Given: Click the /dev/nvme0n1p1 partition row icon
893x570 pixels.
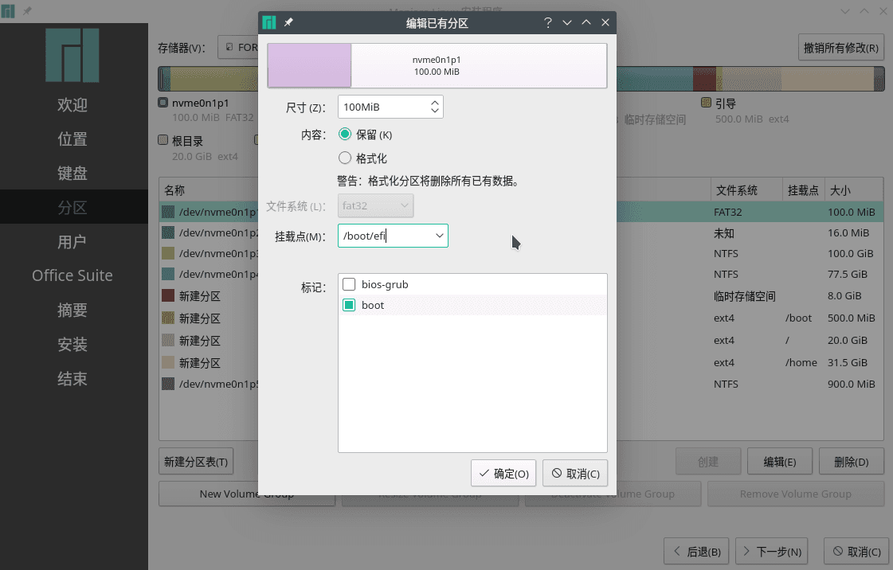Looking at the screenshot, I should (168, 213).
